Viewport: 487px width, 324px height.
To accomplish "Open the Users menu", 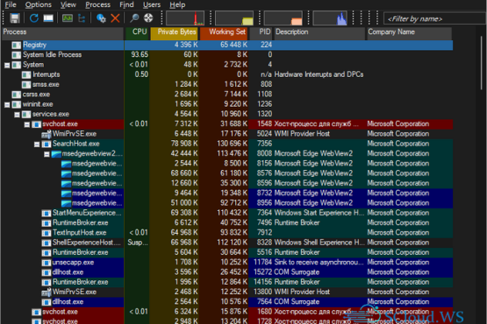I will (x=152, y=4).
